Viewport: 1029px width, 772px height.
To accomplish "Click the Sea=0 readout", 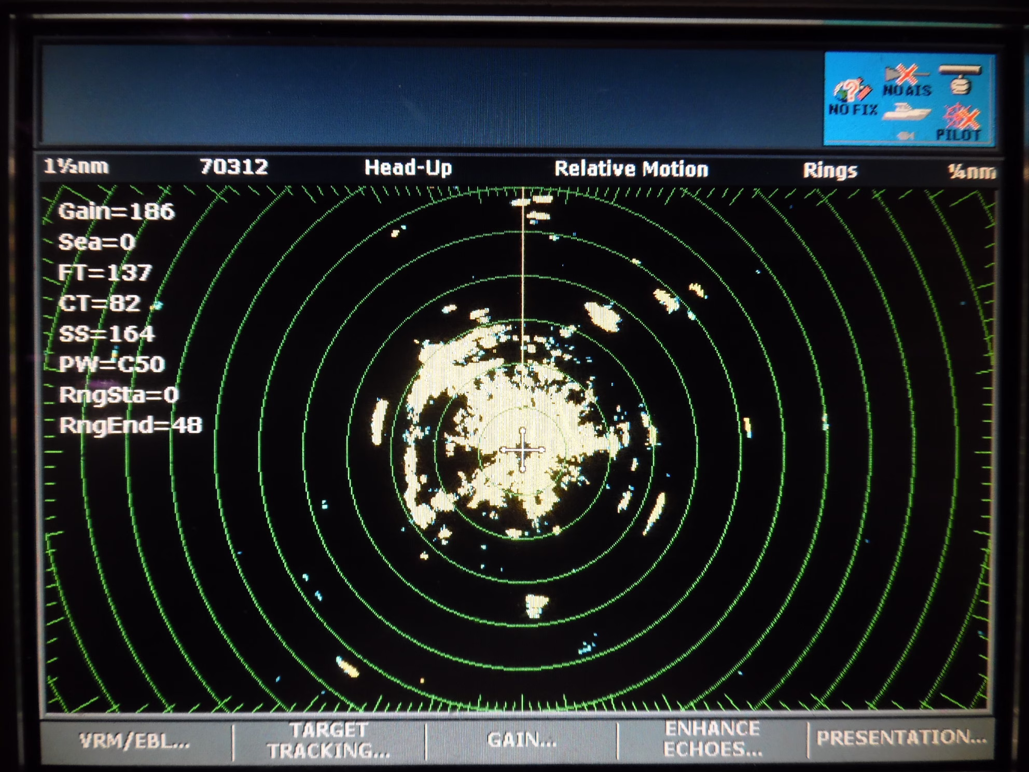I will click(x=97, y=242).
